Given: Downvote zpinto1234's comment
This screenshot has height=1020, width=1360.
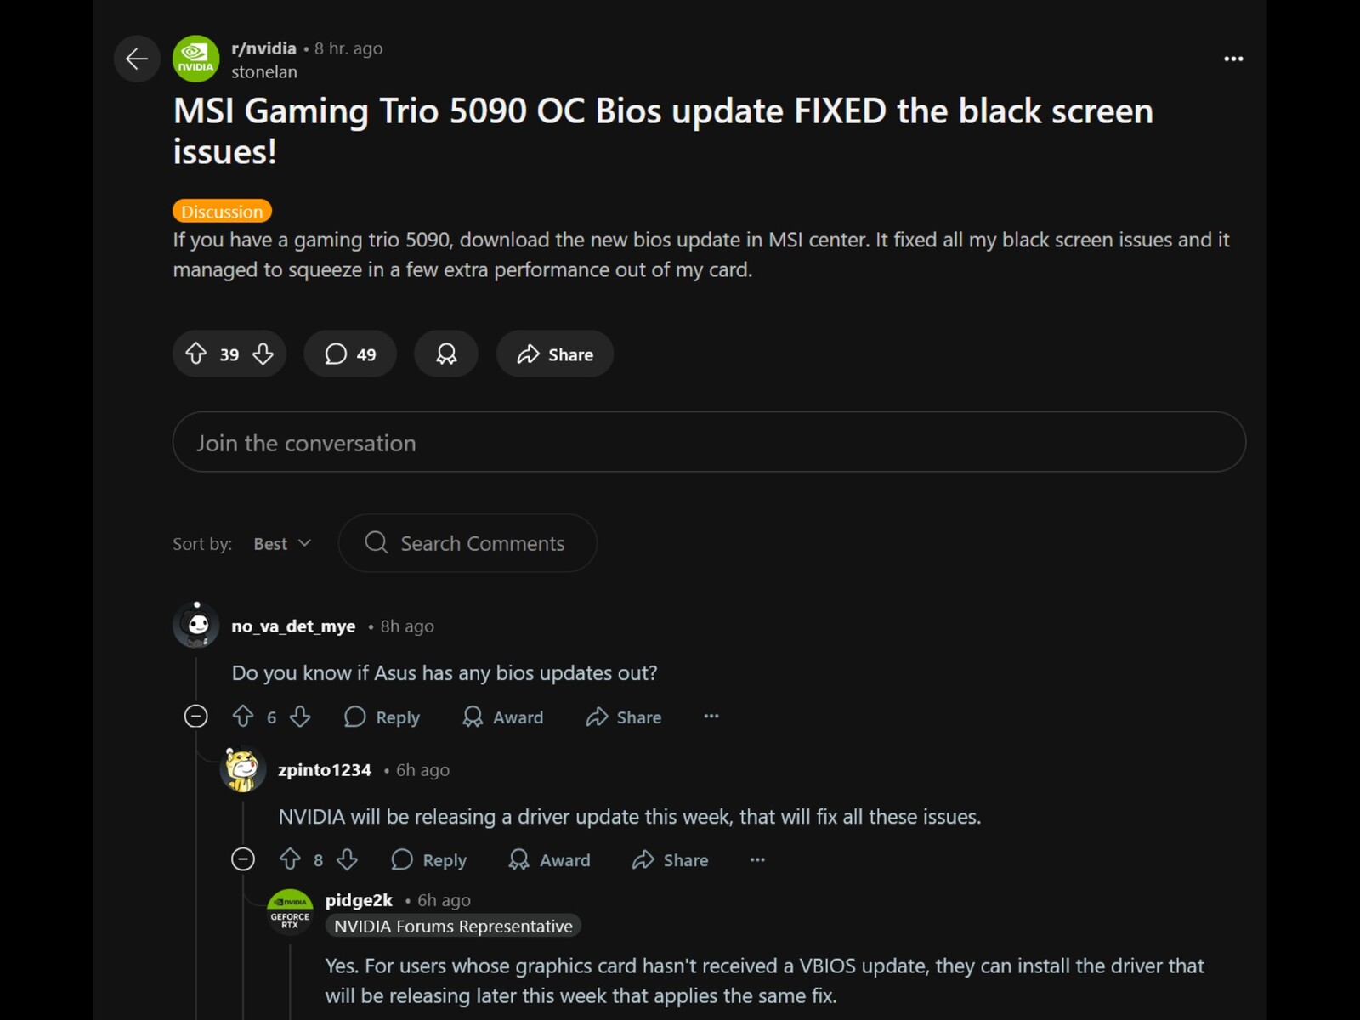Looking at the screenshot, I should point(347,859).
